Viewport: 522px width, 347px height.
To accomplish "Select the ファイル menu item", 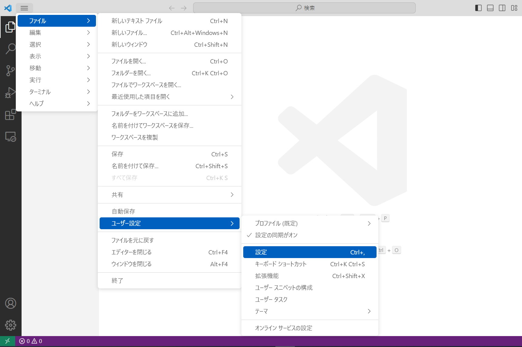I will click(57, 21).
